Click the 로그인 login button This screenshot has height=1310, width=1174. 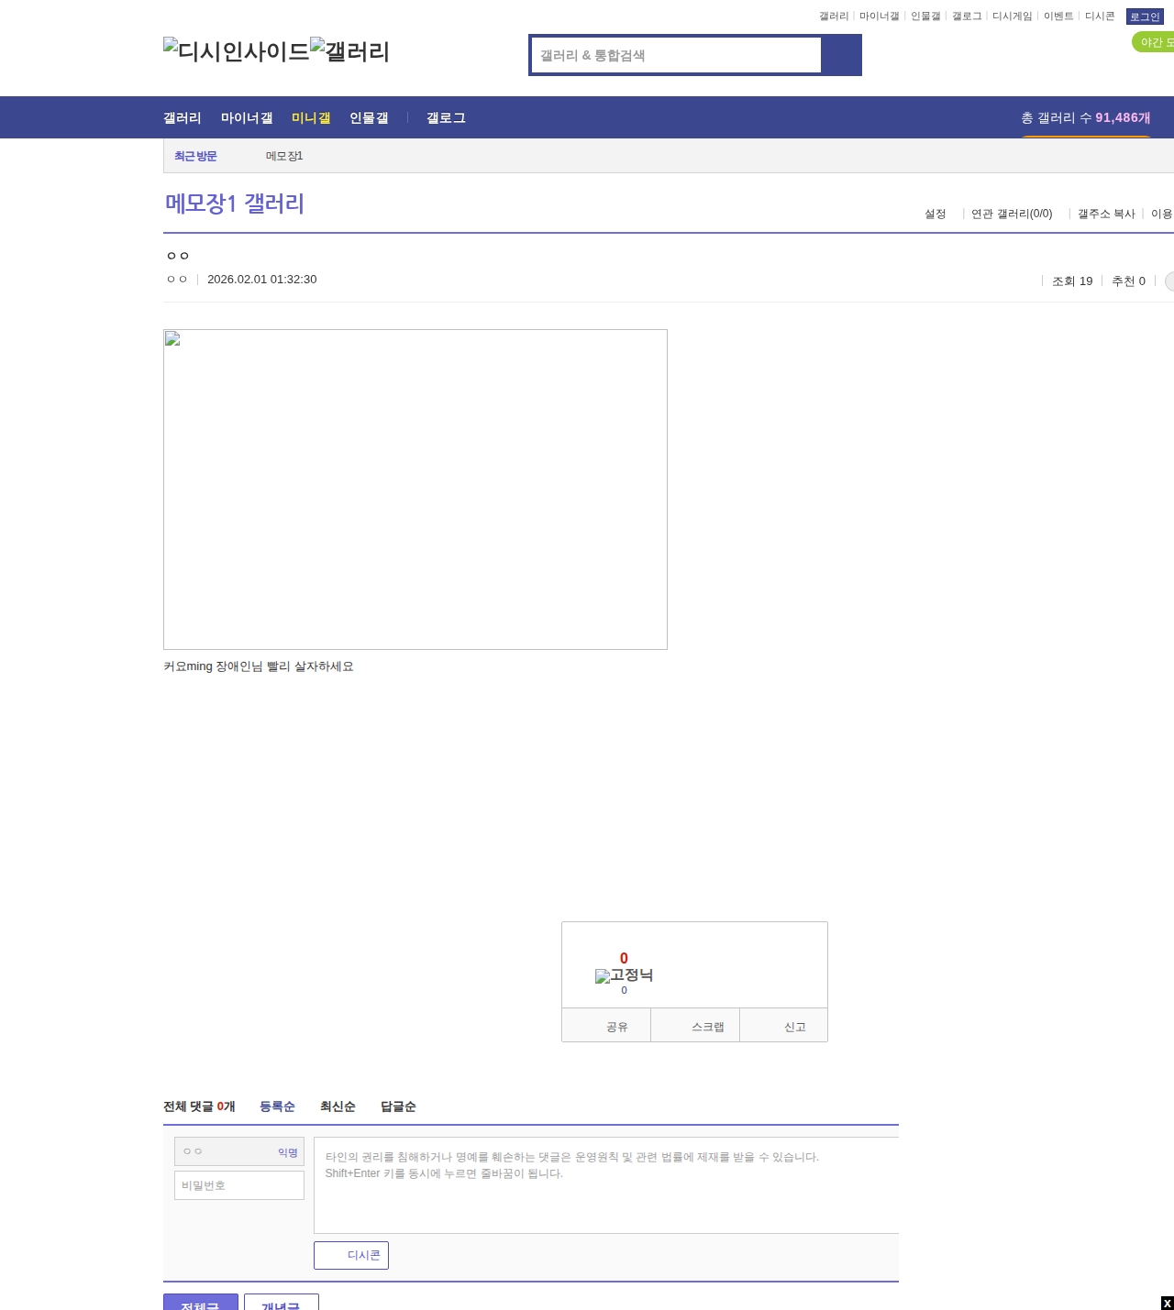tap(1144, 17)
